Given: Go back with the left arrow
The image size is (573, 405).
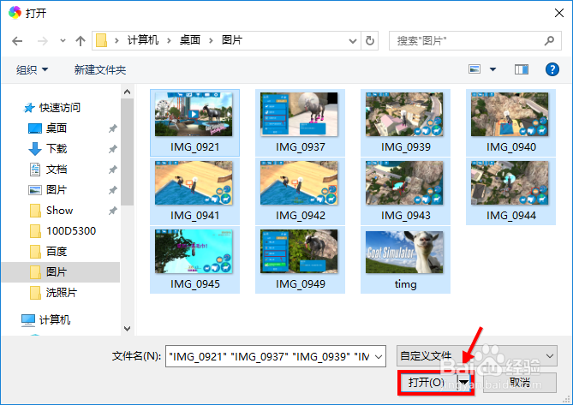Looking at the screenshot, I should (17, 41).
